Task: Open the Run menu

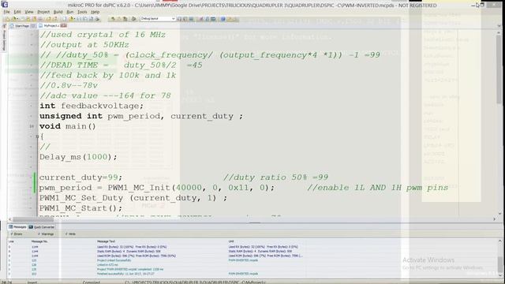Action: [x=70, y=12]
